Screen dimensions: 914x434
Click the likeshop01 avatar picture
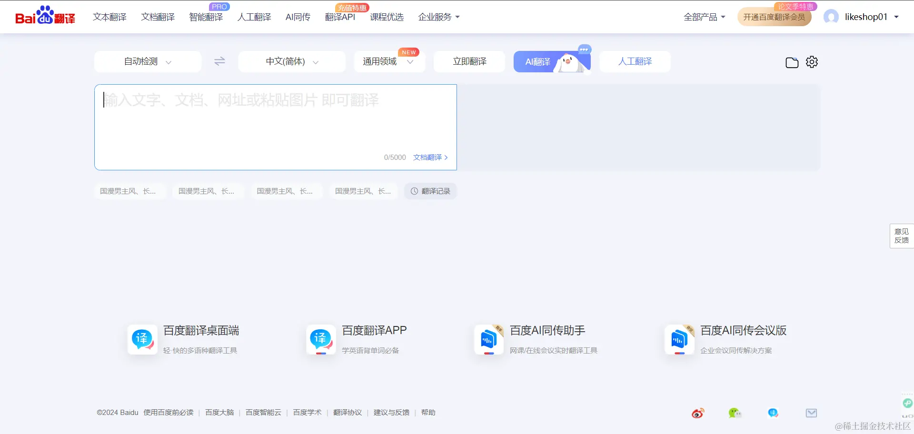coord(831,17)
